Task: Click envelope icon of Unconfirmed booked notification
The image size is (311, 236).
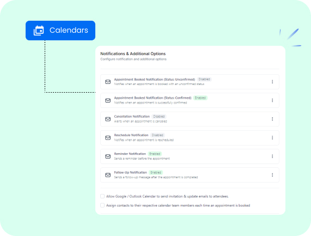Action: pos(108,82)
